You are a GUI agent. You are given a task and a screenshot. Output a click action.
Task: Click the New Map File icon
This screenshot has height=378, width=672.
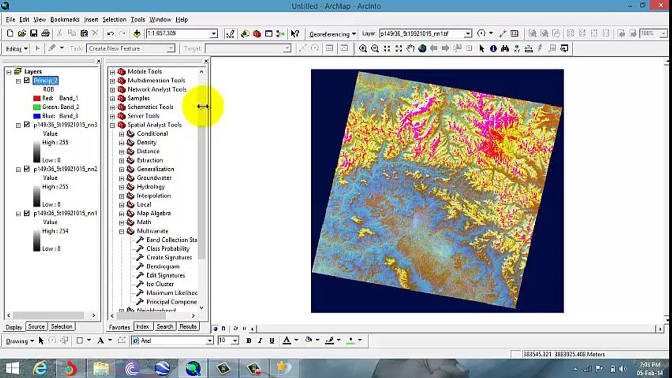pos(10,34)
